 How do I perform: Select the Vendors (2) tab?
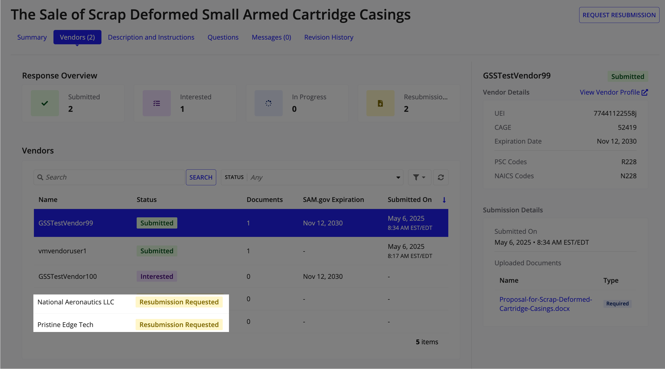click(77, 37)
